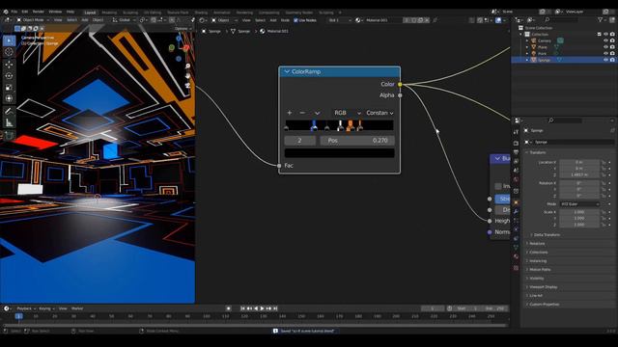618x347 pixels.
Task: Collapse the Transform panel
Action: coord(537,152)
